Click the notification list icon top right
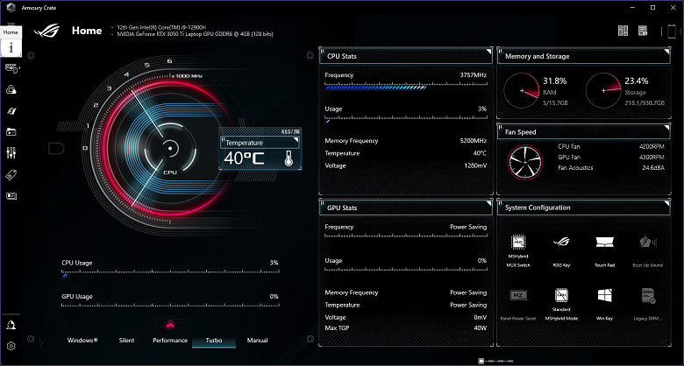This screenshot has height=366, width=684. click(643, 31)
